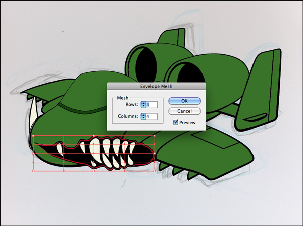Click the Mesh group label
Screen dimensions: 303x226
[x=123, y=98]
